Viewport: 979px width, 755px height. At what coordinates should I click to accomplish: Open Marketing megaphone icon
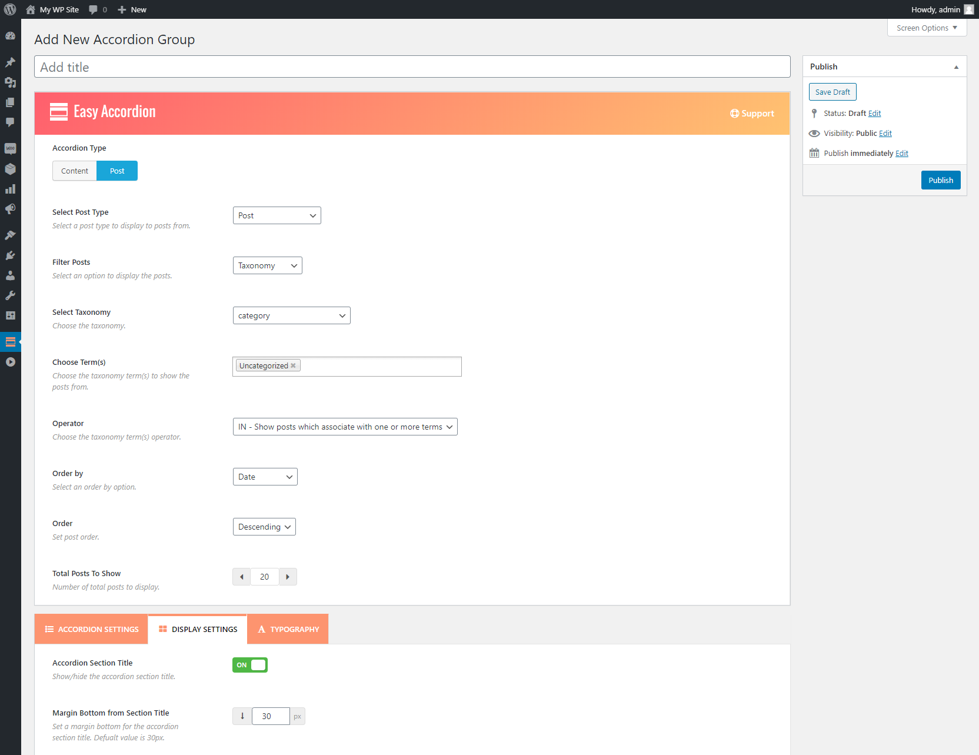[x=10, y=209]
